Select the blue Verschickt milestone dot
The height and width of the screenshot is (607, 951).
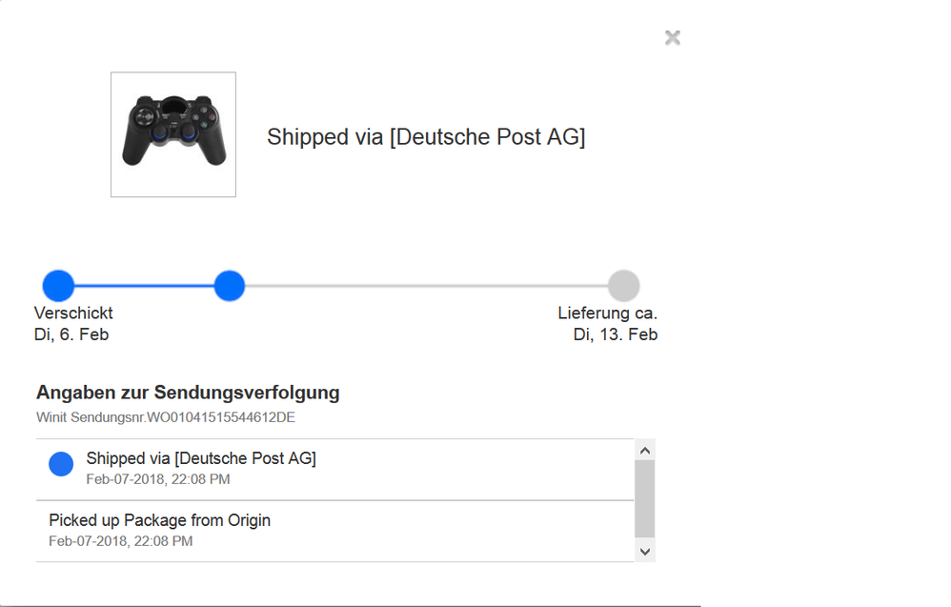point(58,284)
